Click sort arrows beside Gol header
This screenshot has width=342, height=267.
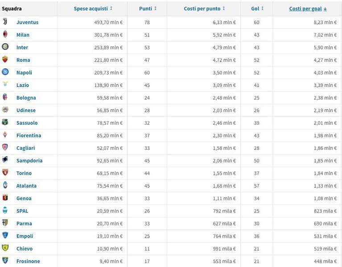[x=263, y=8]
